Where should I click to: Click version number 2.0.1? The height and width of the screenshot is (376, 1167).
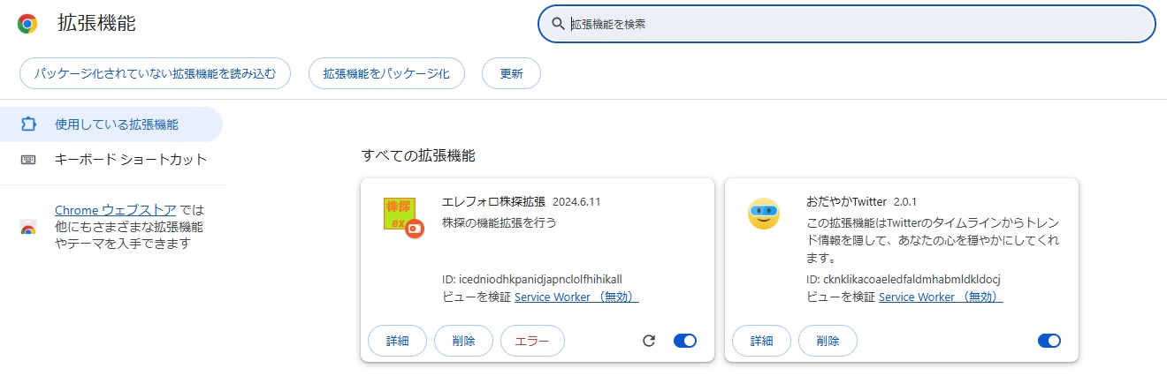907,201
